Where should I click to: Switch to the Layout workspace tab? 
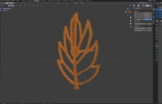click(x=24, y=1)
